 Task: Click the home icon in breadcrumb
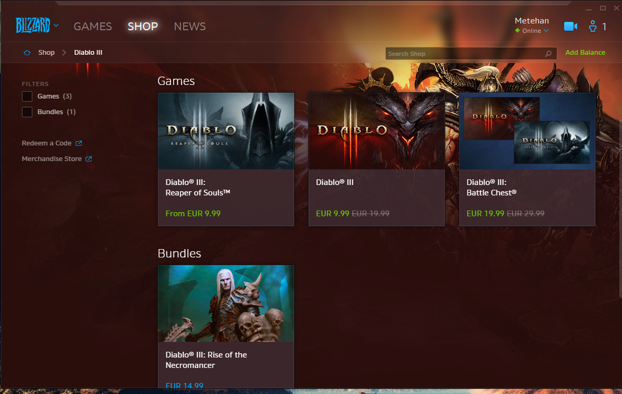[x=27, y=53]
